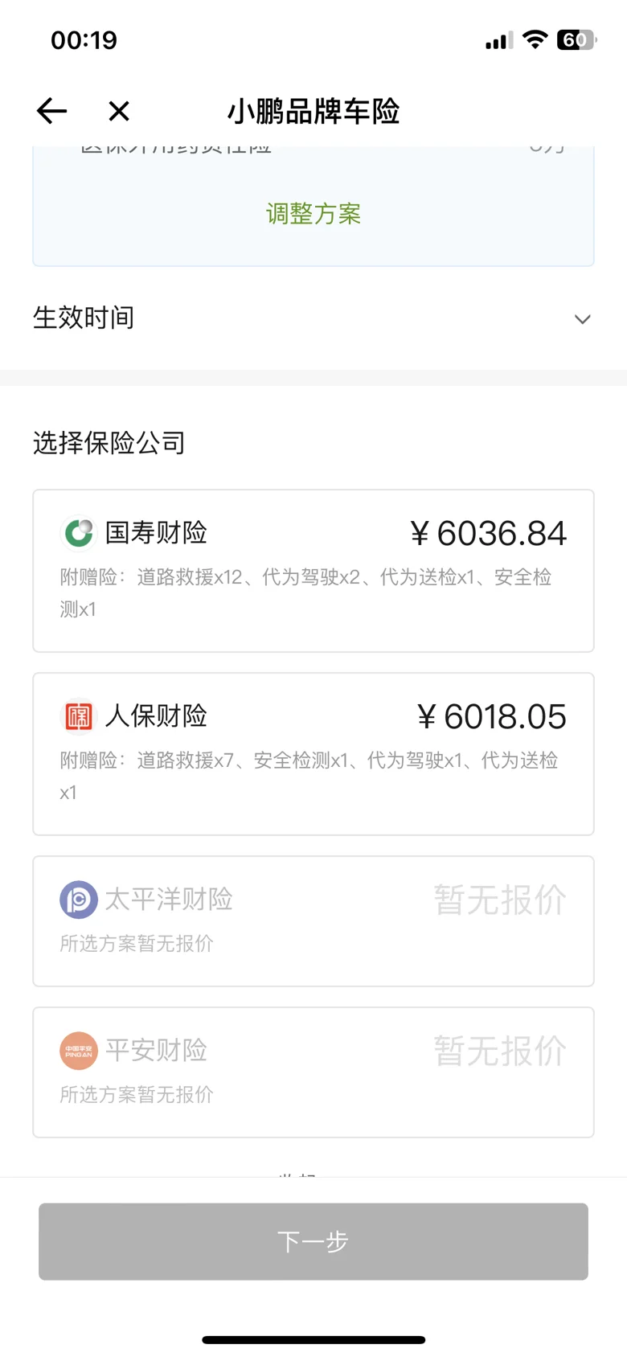The height and width of the screenshot is (1357, 627).
Task: Tap the back arrow icon
Action: pos(51,111)
